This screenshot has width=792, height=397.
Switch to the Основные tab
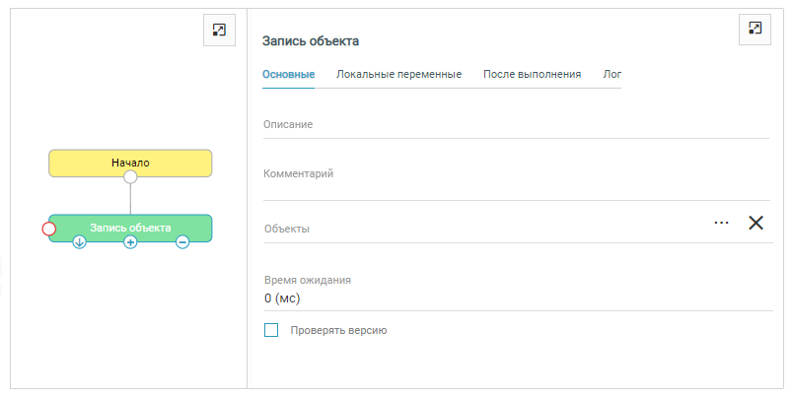(x=288, y=74)
